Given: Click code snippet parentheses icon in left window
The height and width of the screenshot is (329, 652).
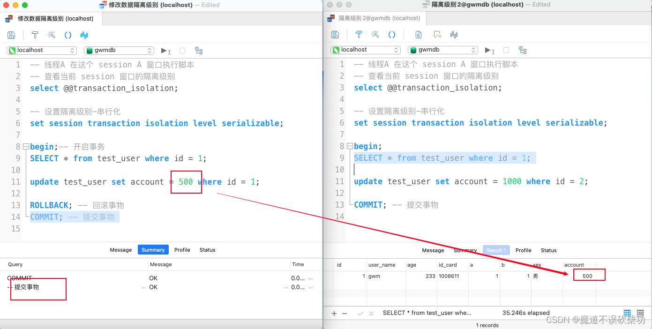Looking at the screenshot, I should [68, 35].
